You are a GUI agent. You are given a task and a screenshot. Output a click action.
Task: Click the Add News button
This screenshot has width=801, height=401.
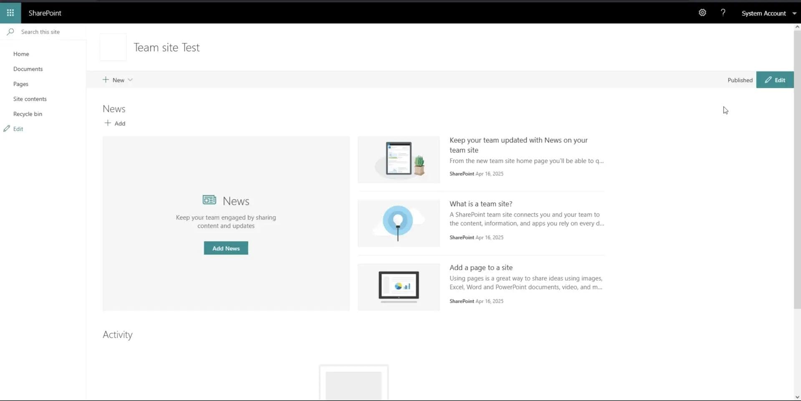click(x=226, y=248)
